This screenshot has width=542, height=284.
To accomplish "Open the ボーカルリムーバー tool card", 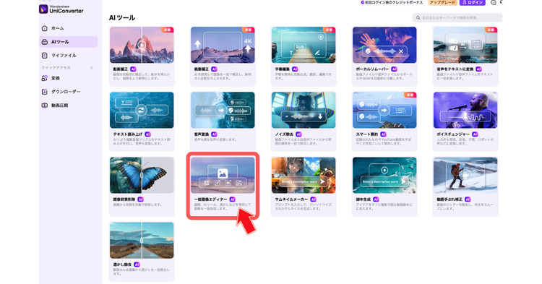I will (384, 56).
